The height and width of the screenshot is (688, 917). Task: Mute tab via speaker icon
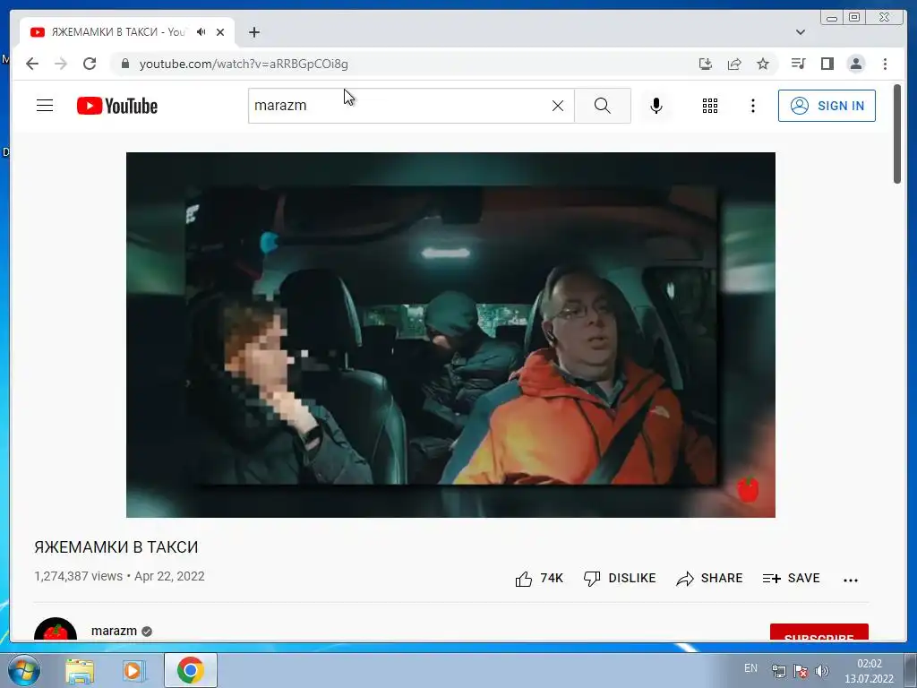point(201,32)
